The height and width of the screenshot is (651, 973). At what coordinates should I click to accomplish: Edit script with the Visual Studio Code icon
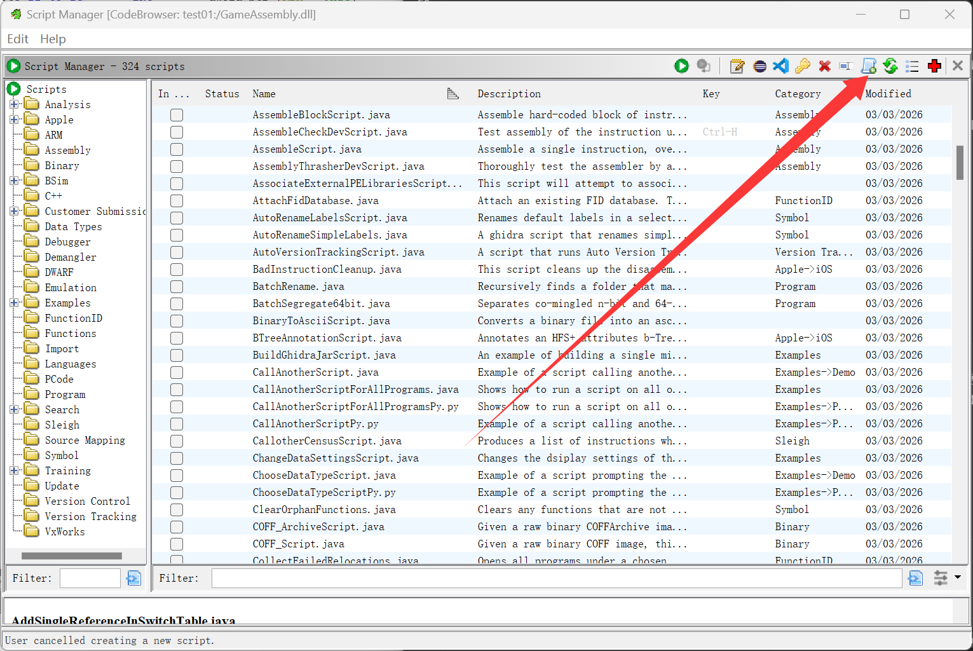point(781,66)
